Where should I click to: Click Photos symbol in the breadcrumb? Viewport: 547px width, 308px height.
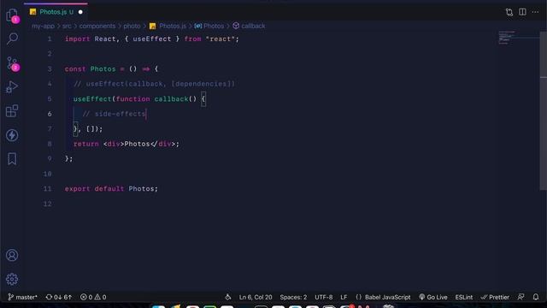pos(209,27)
